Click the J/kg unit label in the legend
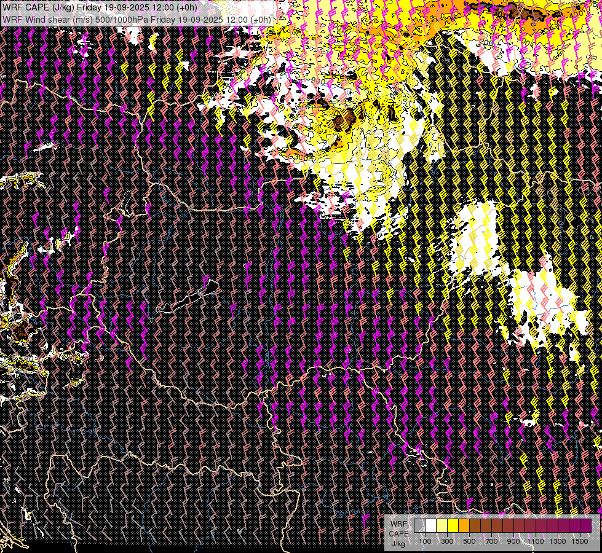Viewport: 602px width, 553px height. [x=398, y=544]
